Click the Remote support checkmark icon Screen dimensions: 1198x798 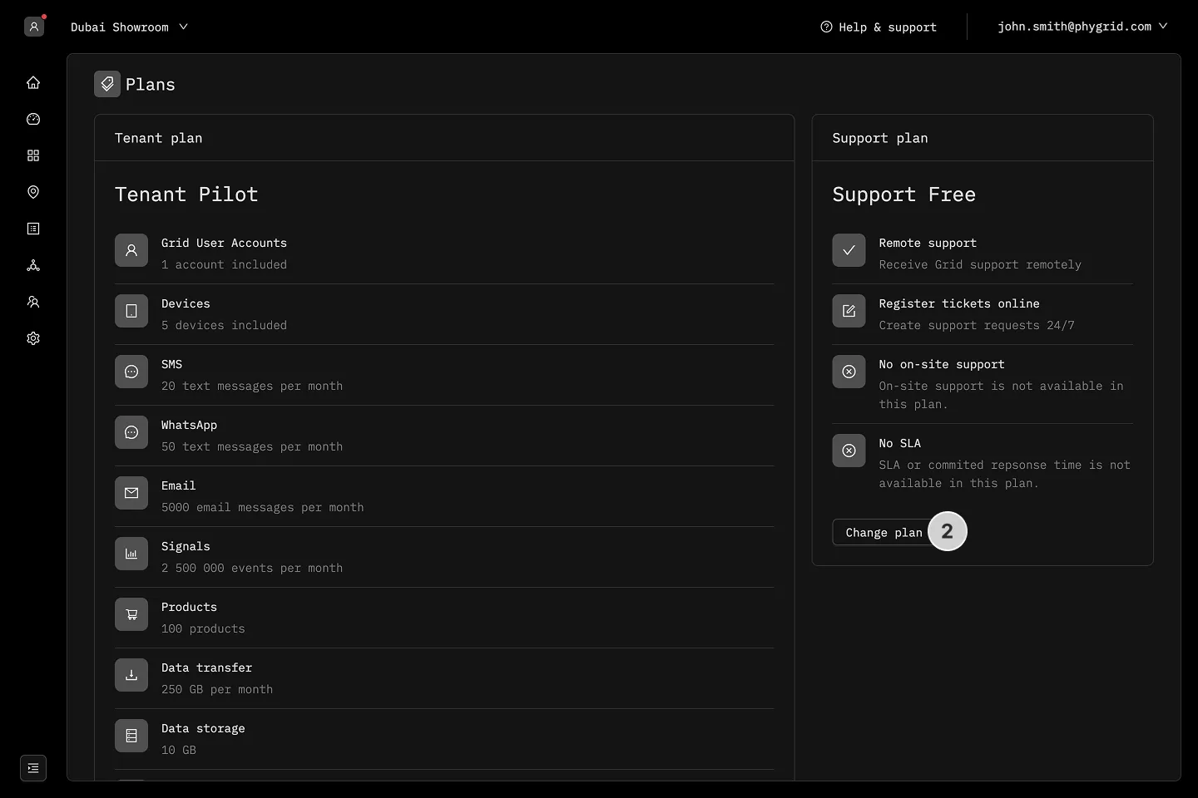[849, 250]
